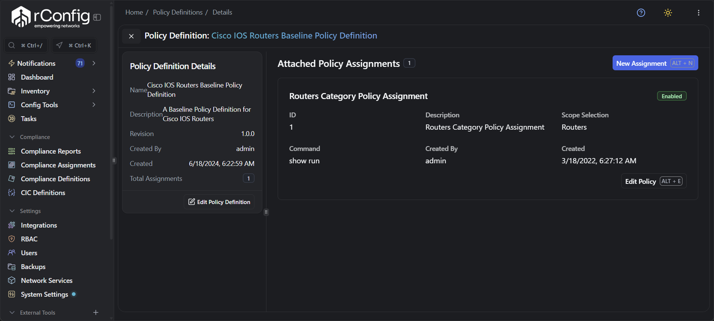The image size is (714, 321).
Task: Click the Enabled status badge
Action: 672,96
